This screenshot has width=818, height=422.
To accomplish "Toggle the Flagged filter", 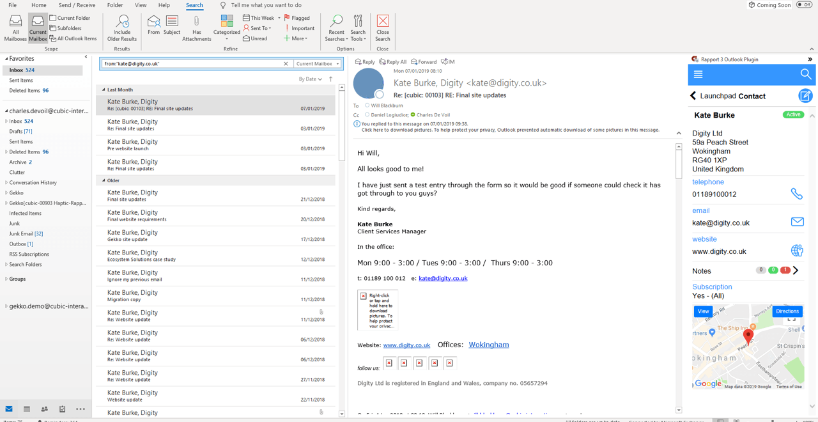I will pyautogui.click(x=297, y=18).
